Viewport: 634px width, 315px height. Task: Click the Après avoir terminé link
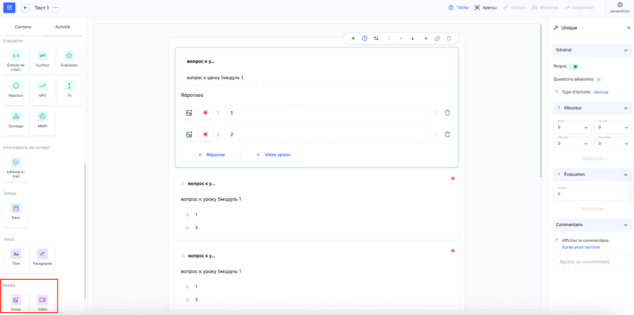581,248
